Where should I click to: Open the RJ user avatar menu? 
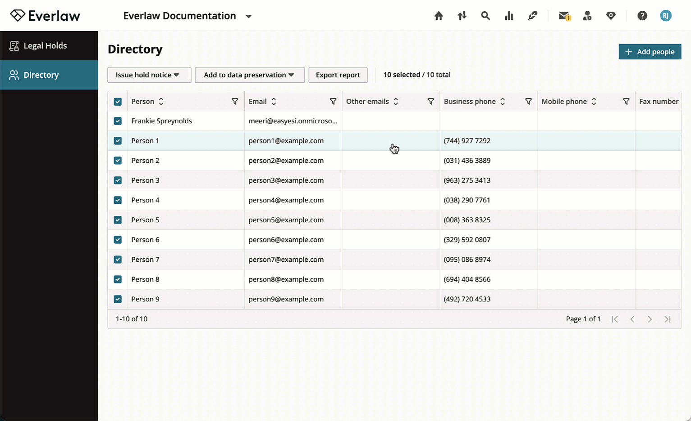(666, 16)
